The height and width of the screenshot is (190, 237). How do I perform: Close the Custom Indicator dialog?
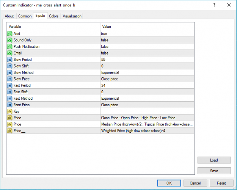[x=229, y=5]
